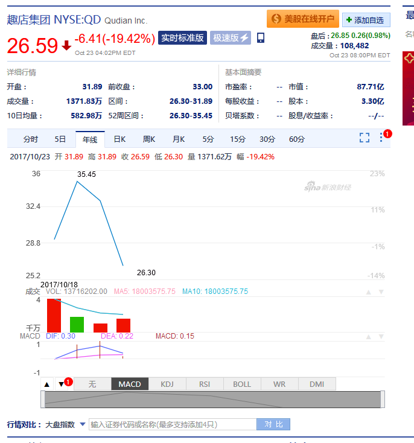Screen dimensions: 414x443
Task: Click the MACD panel up triangle
Action: tap(369, 337)
